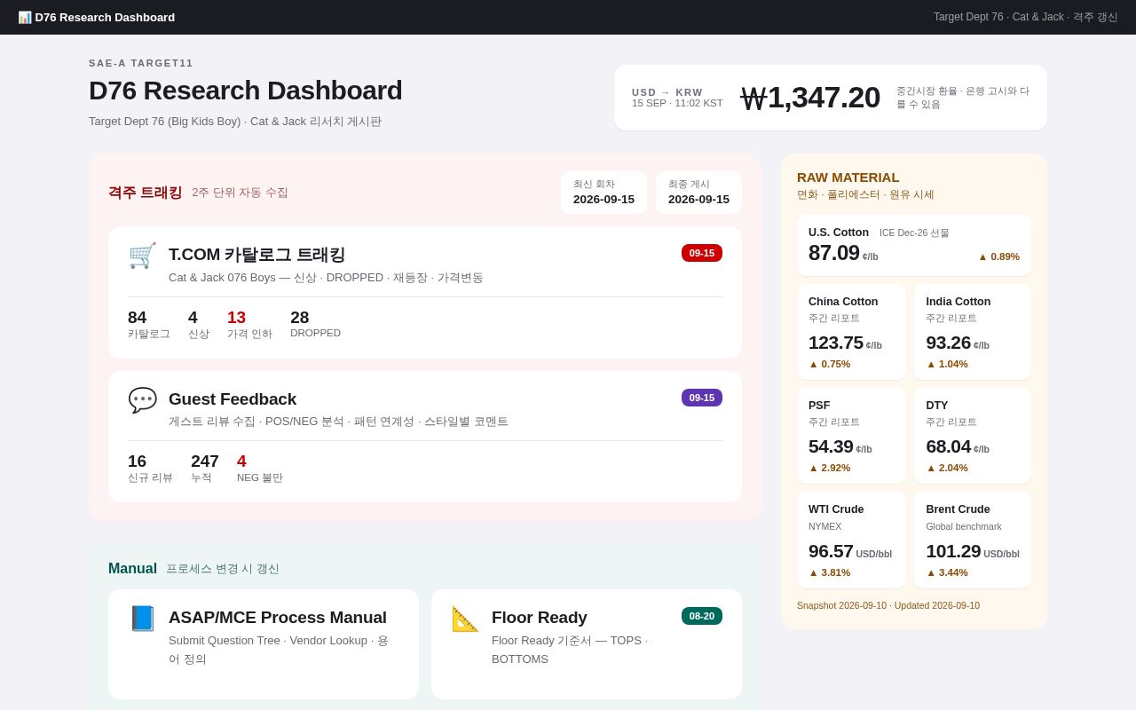
Task: Click the main D76 Research Dashboard page heading
Action: 246,91
